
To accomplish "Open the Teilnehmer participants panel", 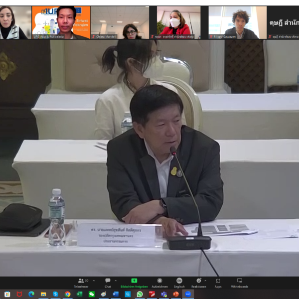I will pos(81,283).
